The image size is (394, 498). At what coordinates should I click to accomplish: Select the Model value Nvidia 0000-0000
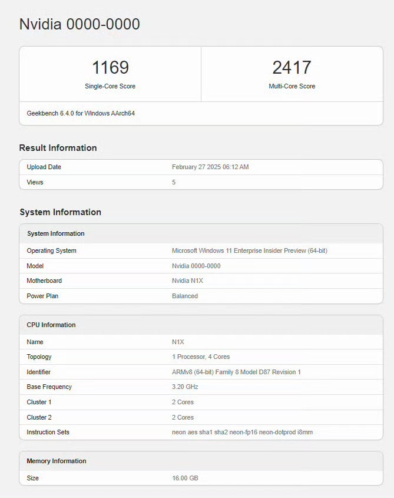tap(196, 266)
